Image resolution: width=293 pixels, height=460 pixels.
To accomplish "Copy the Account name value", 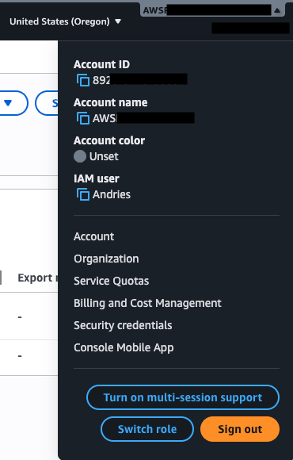I will [x=83, y=118].
